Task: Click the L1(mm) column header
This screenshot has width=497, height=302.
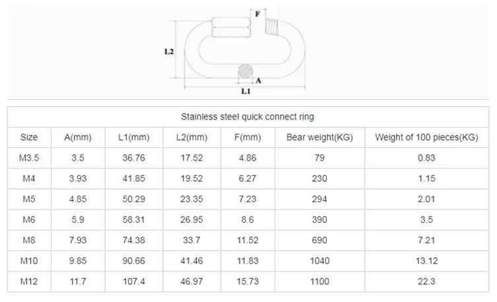Action: [134, 137]
